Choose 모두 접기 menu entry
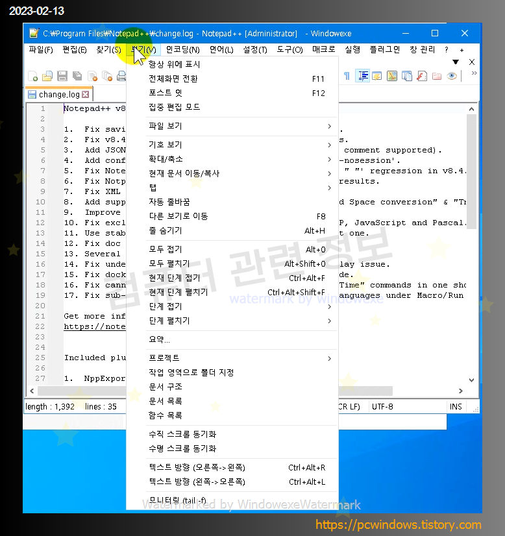 (232, 250)
